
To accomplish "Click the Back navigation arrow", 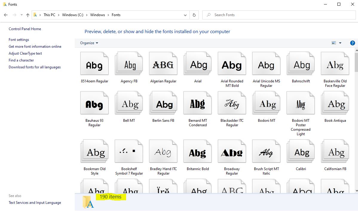I will click(x=6, y=15).
